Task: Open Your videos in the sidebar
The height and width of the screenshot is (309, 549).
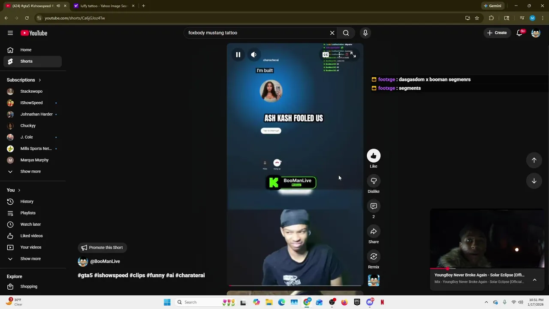Action: [33, 247]
